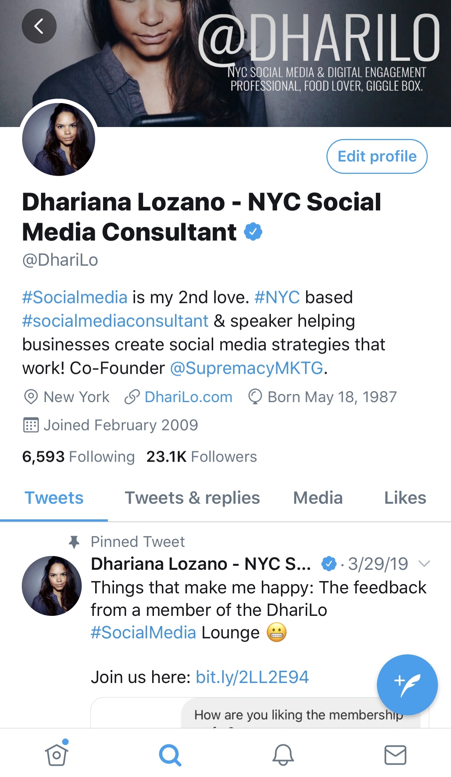The width and height of the screenshot is (451, 777).
Task: Open the #socialmediaconsultant hashtag
Action: click(x=115, y=321)
